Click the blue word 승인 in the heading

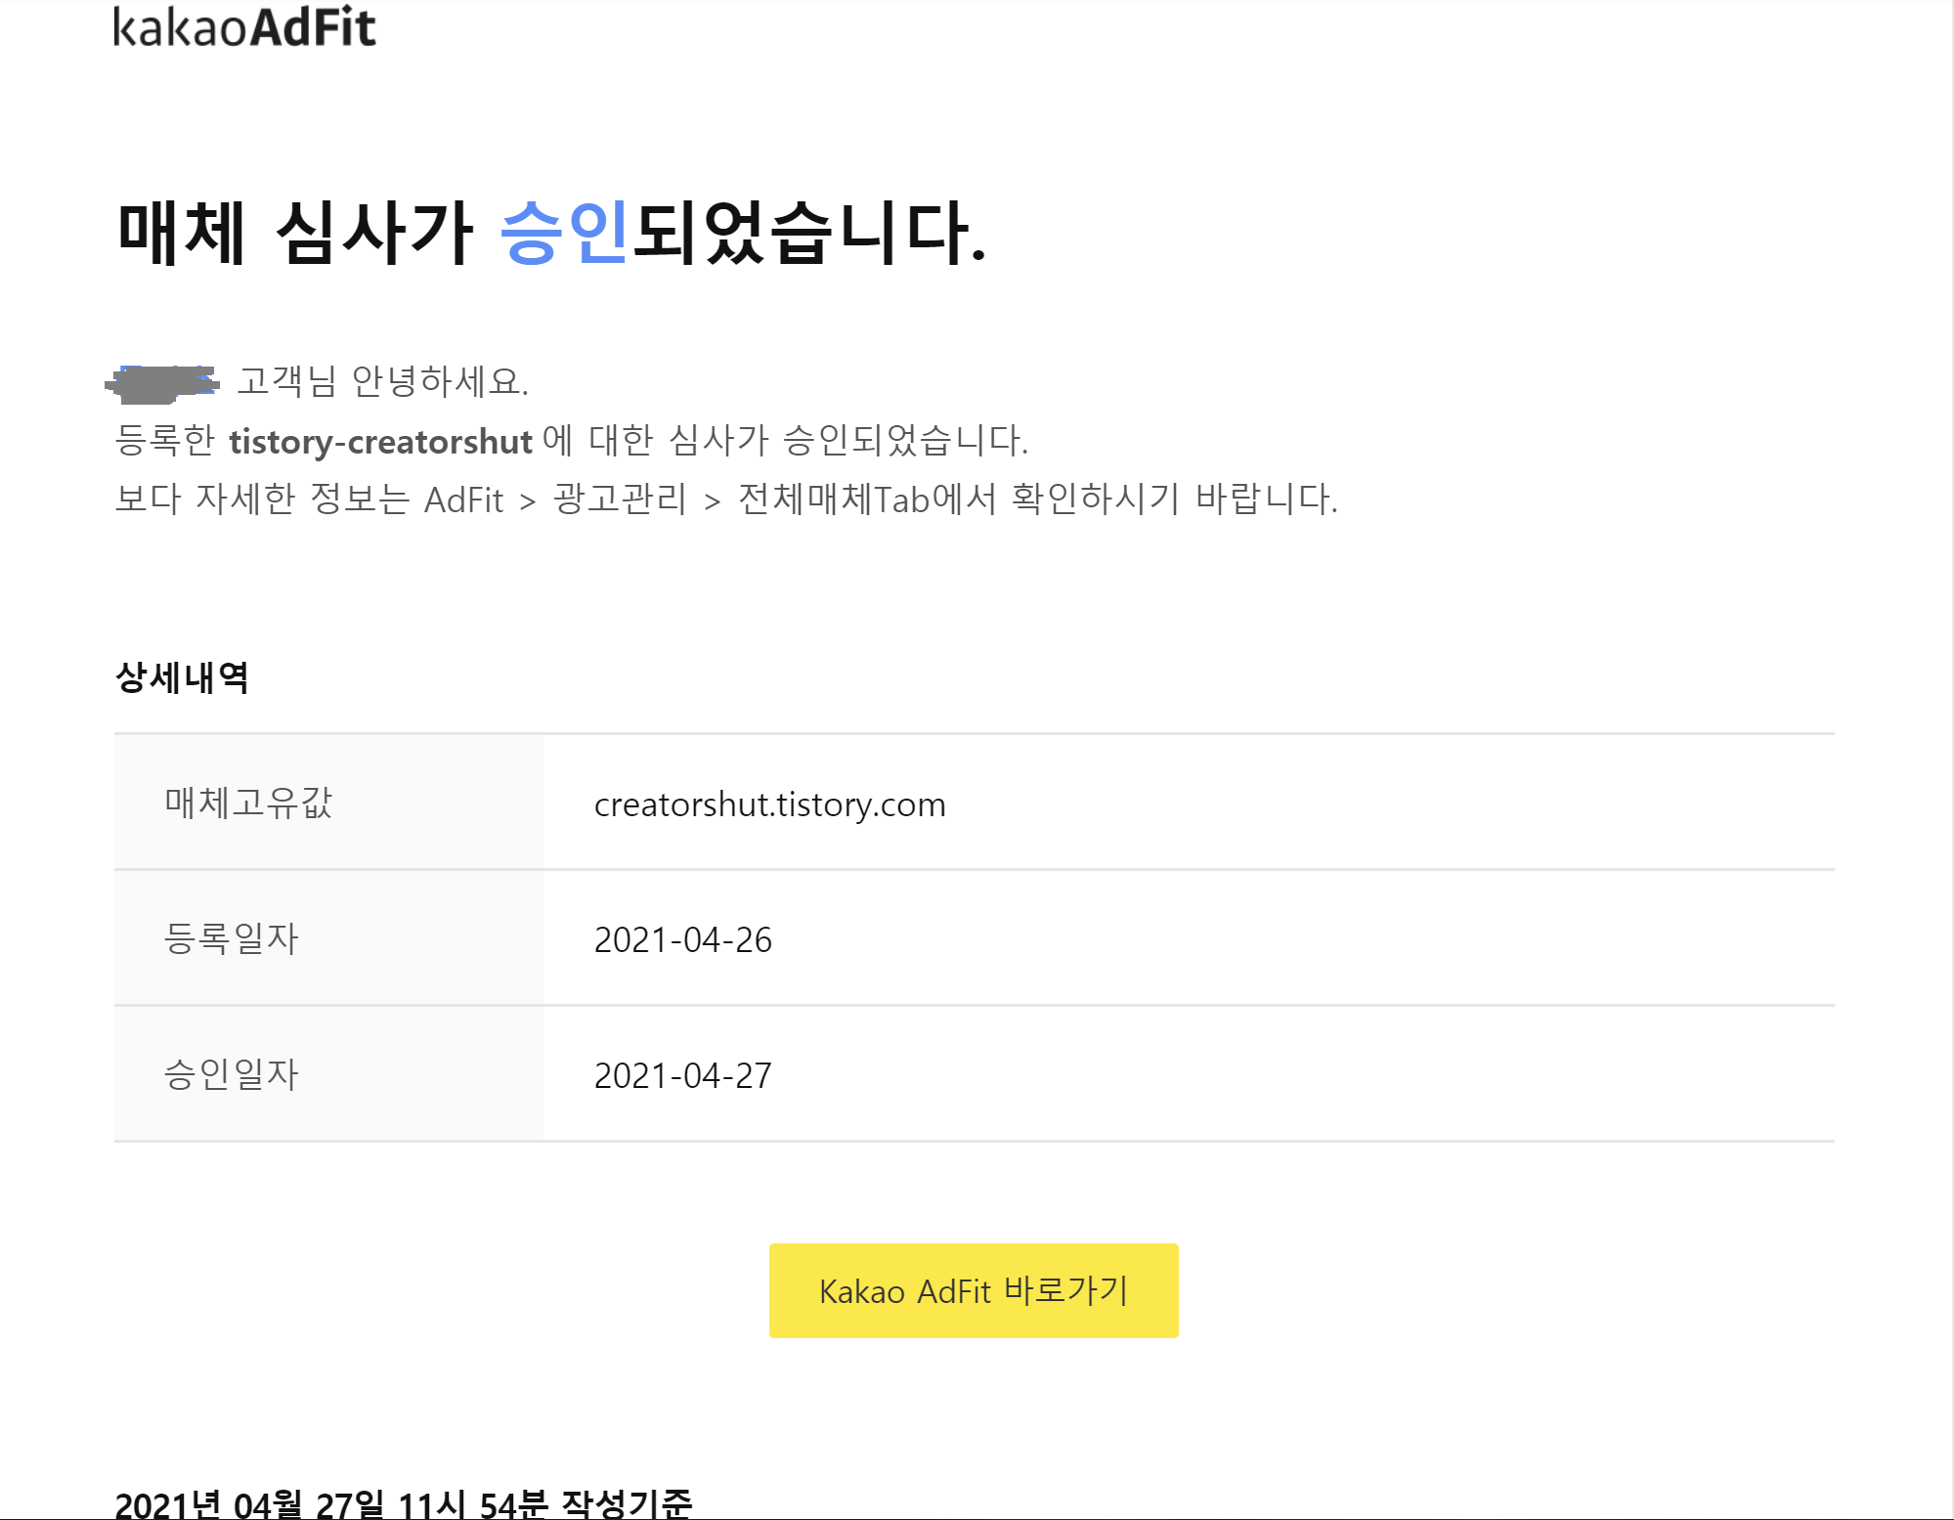pyautogui.click(x=564, y=233)
